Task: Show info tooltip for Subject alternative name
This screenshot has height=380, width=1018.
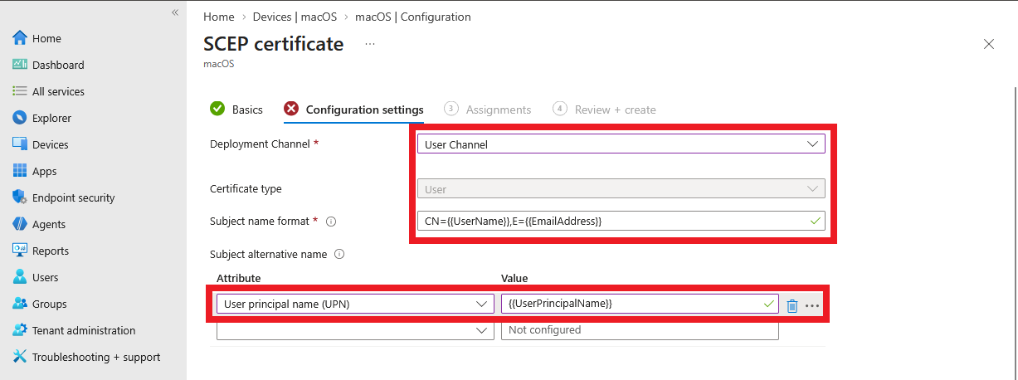Action: tap(339, 255)
